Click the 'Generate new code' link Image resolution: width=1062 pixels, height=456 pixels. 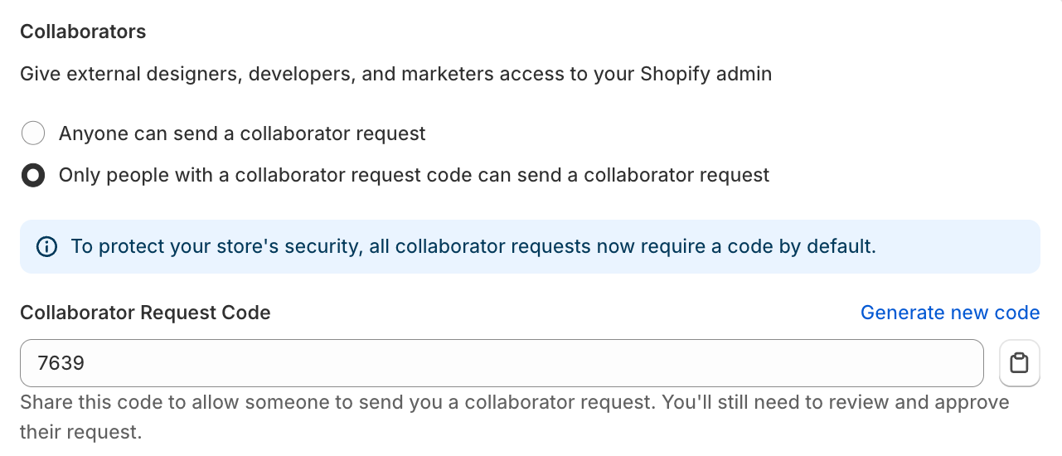(x=949, y=313)
